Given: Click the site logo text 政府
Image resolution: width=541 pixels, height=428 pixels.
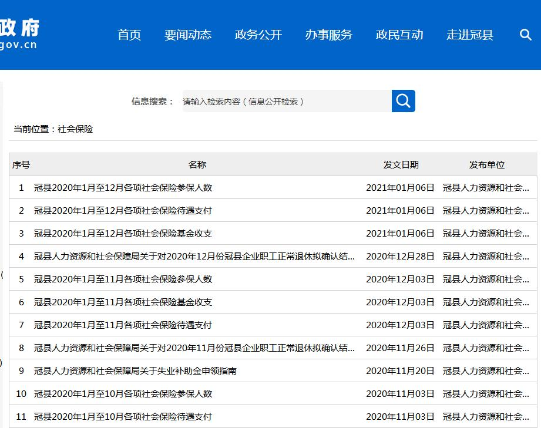Looking at the screenshot, I should click(20, 27).
